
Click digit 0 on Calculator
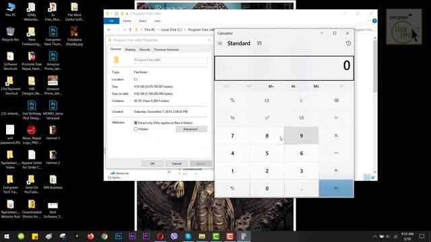267,188
